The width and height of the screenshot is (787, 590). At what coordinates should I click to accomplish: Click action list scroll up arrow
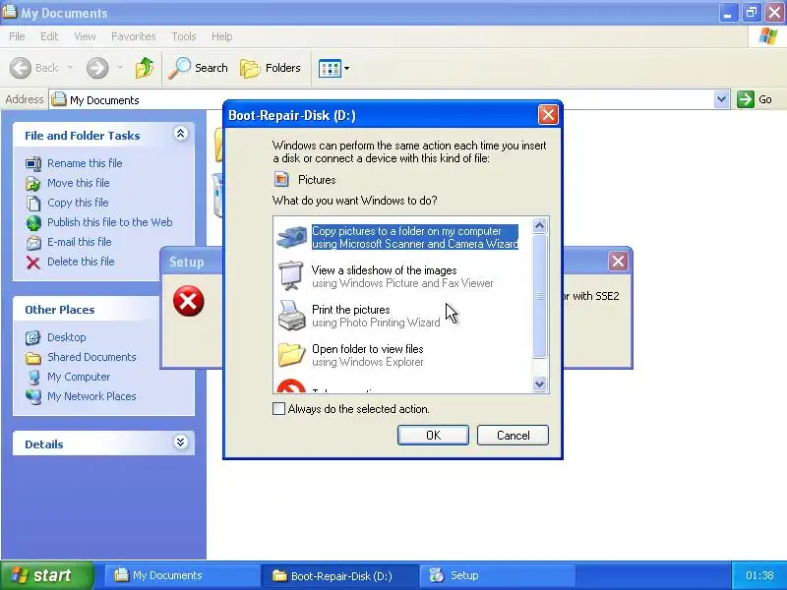[539, 226]
